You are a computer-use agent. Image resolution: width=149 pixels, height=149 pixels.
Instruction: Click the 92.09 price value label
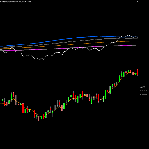pos(142,87)
